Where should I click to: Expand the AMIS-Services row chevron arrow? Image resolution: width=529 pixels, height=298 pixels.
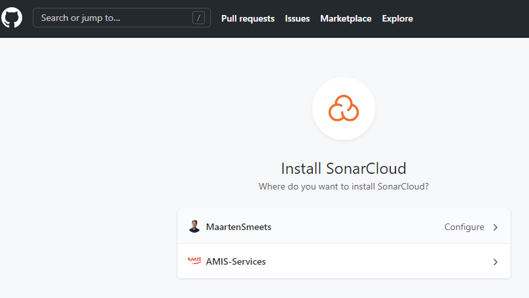[496, 262]
